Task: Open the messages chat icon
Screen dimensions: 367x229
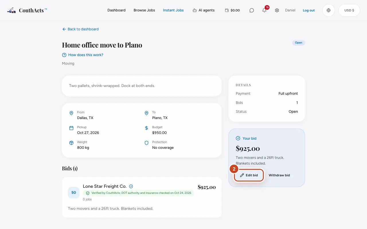Action: click(x=252, y=10)
